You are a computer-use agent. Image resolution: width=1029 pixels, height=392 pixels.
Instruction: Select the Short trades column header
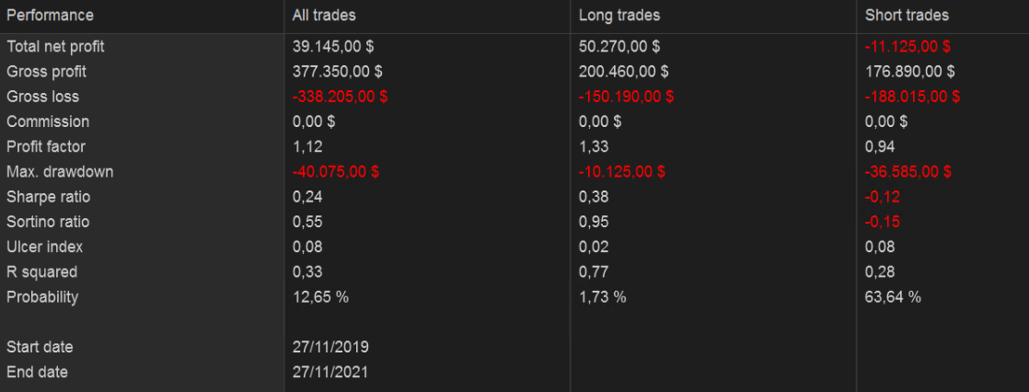coord(907,16)
